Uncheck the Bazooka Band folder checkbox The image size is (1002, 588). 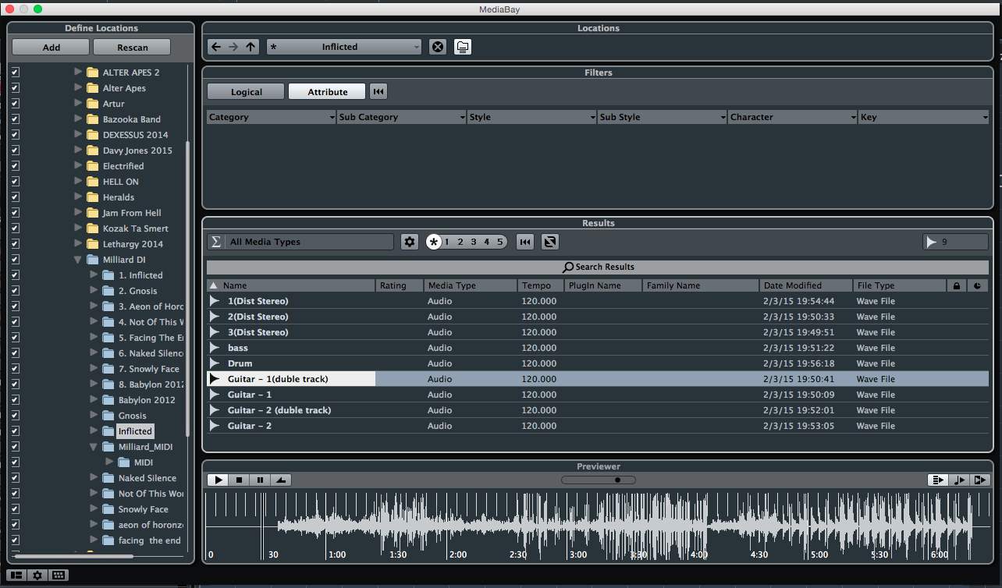point(15,119)
